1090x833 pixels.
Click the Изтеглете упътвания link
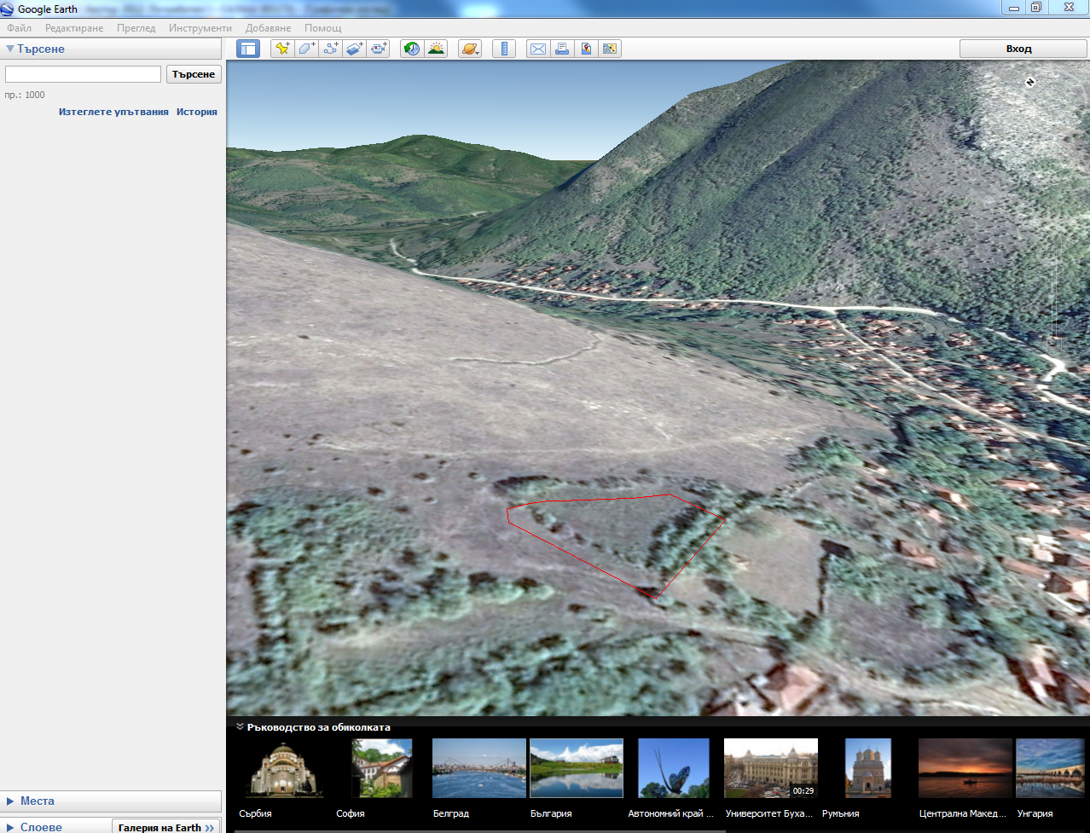click(x=113, y=112)
